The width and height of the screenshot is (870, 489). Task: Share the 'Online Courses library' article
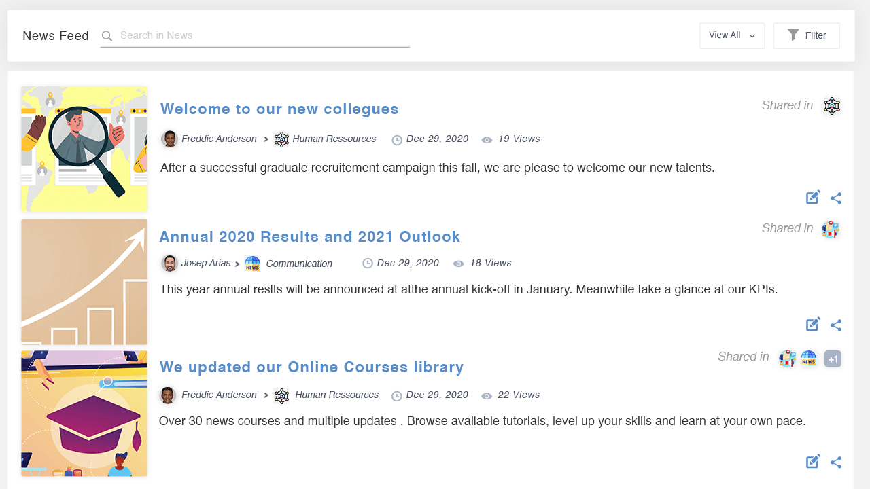click(x=836, y=463)
